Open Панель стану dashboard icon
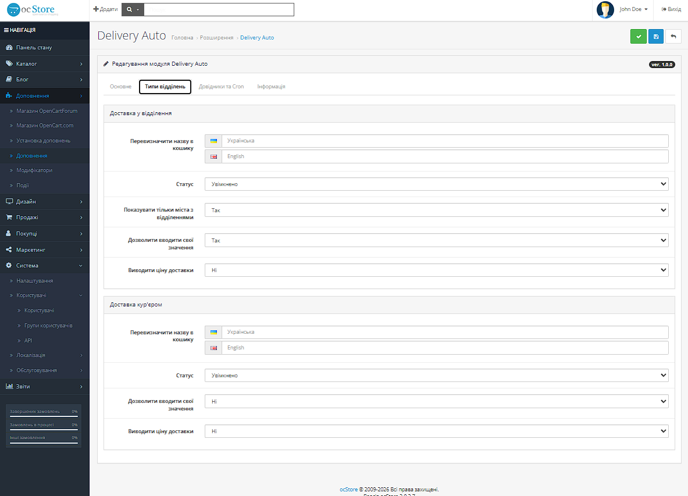The width and height of the screenshot is (688, 496). coord(9,47)
